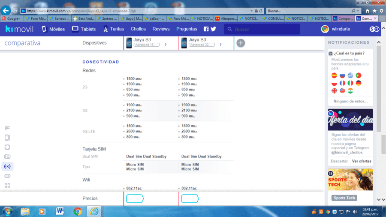The height and width of the screenshot is (217, 386).
Task: Open the Móviles menu
Action: [x=53, y=29]
